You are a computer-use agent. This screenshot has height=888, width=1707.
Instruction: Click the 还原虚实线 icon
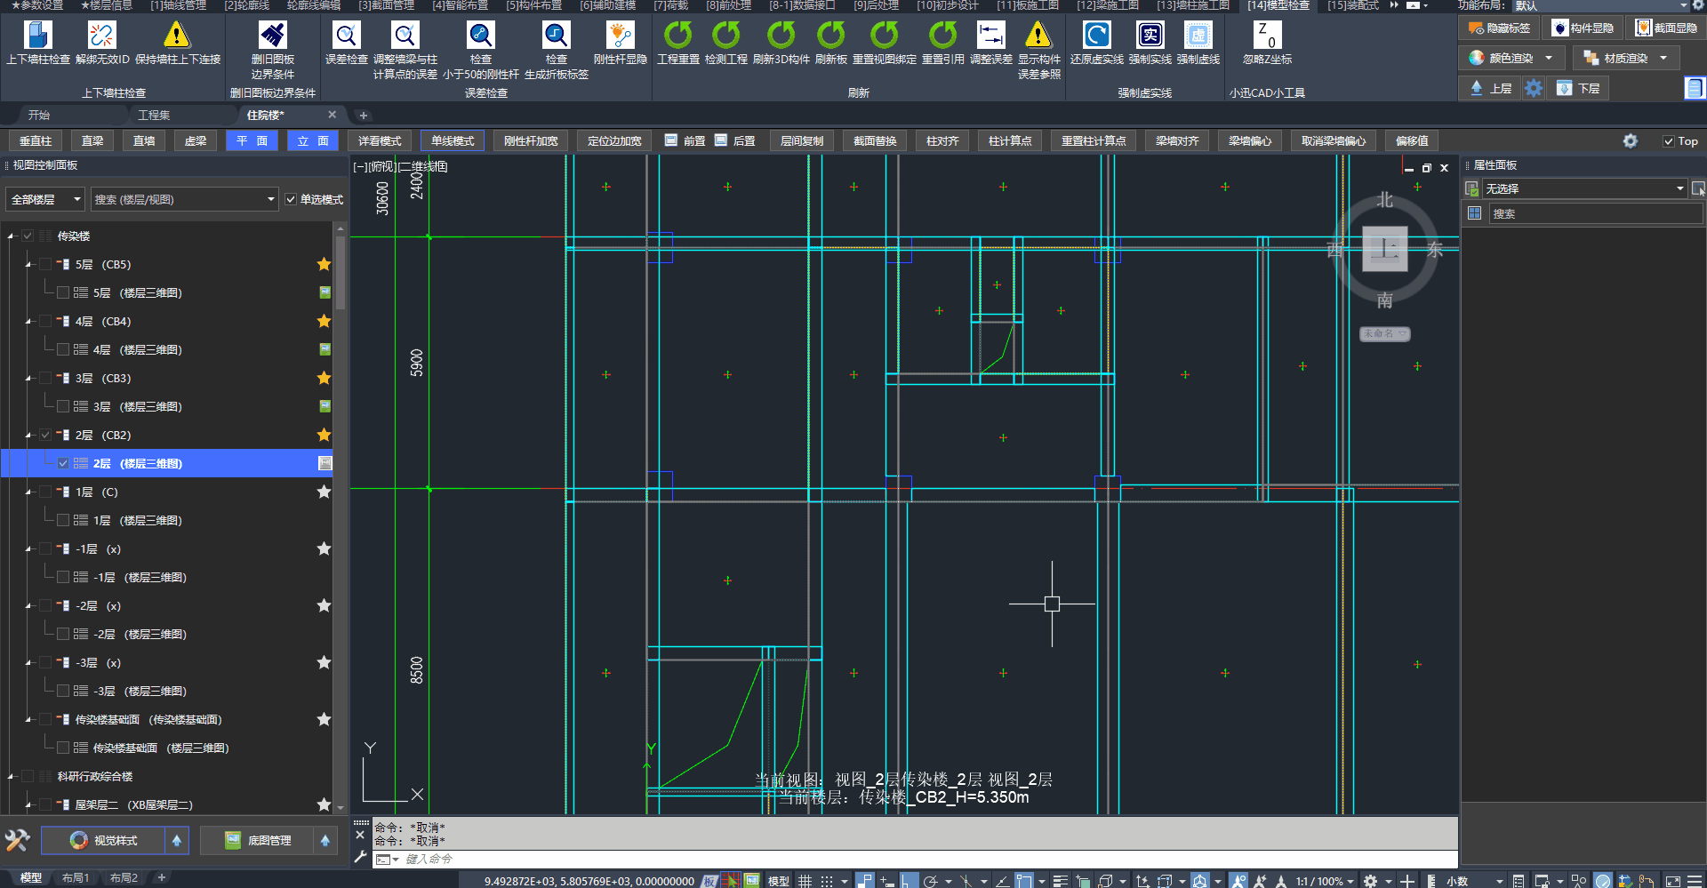(1096, 36)
